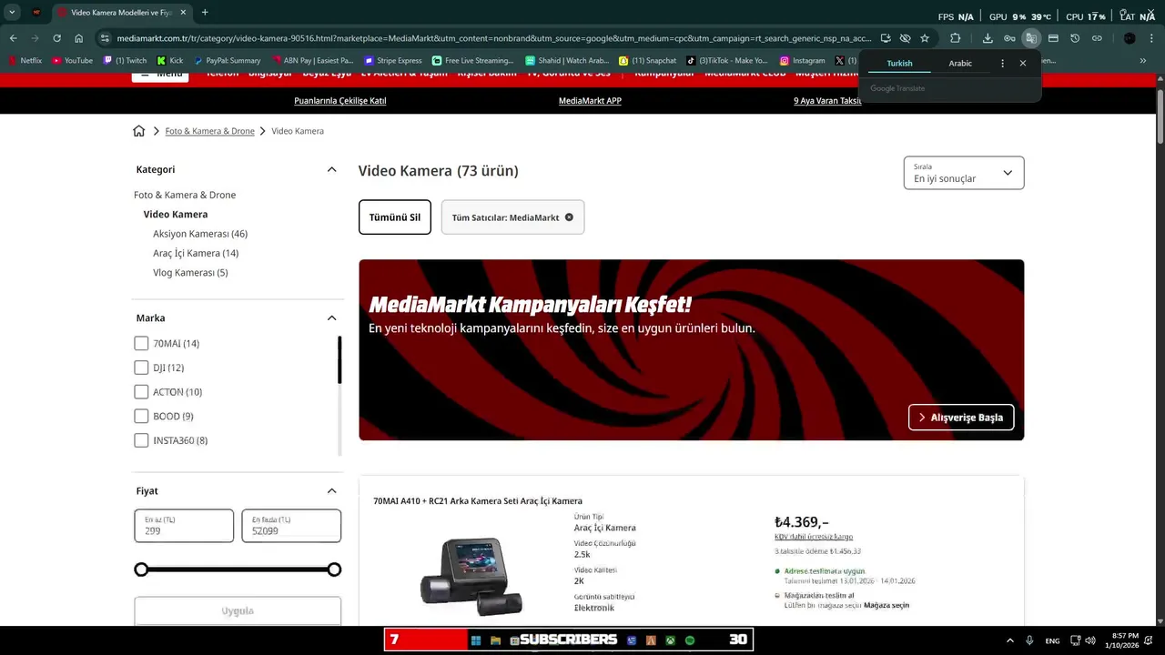The height and width of the screenshot is (655, 1165).
Task: Open the volume control in system tray
Action: click(x=1090, y=640)
